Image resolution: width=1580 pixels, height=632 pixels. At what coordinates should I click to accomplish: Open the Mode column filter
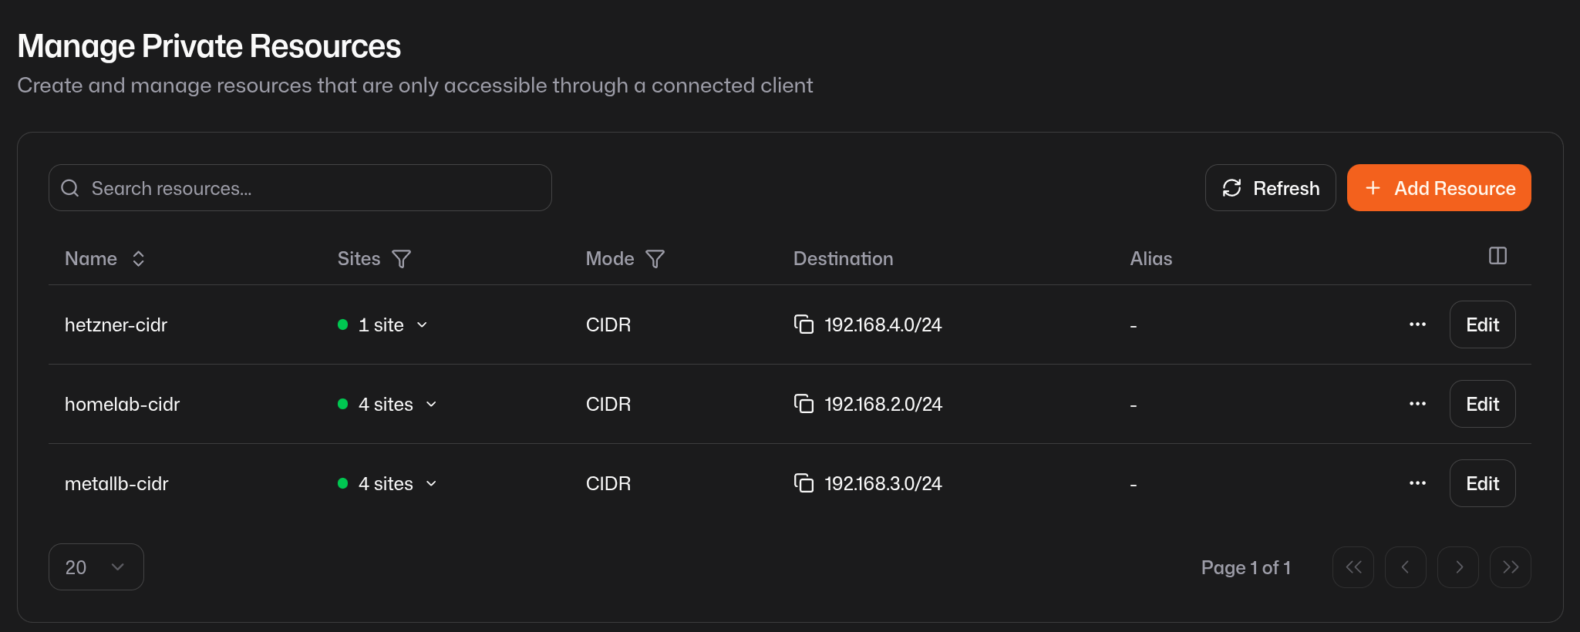(x=655, y=259)
